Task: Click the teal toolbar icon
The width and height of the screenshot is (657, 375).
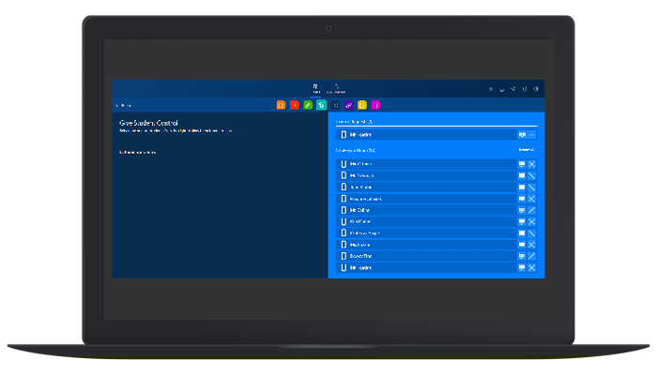Action: [321, 105]
